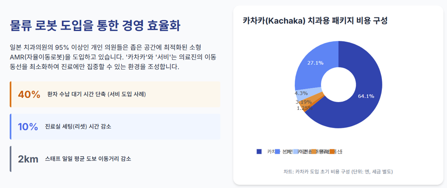
Task: Toggle the light blue legend swatch
Action: 296,151
